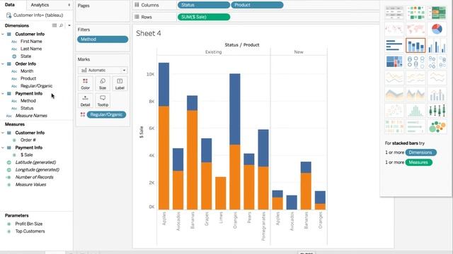Viewport: 453px width, 254px height.
Task: Collapse the Order Info folder
Action: click(x=3, y=64)
